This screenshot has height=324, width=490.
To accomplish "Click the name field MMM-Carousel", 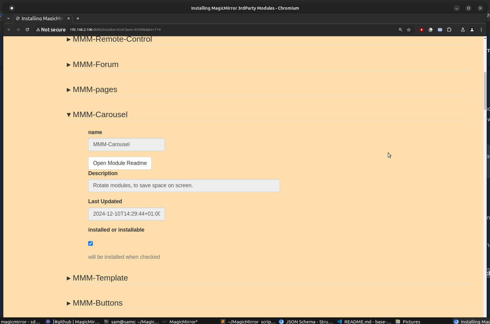I will [127, 144].
